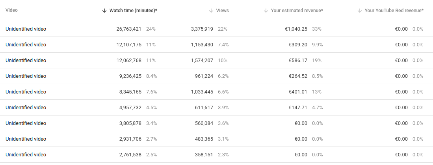The image size is (433, 165).
Task: Open Unidentified video with 26,763,421 watch minutes
Action: click(x=26, y=29)
